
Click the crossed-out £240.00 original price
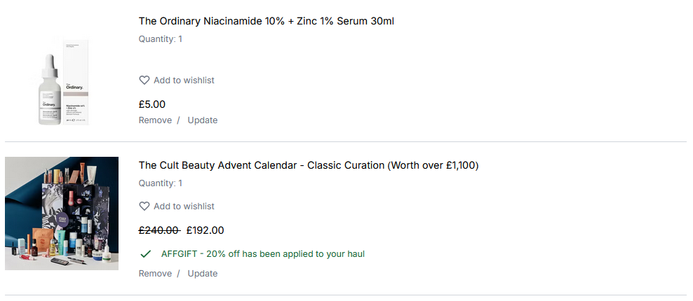pyautogui.click(x=159, y=230)
